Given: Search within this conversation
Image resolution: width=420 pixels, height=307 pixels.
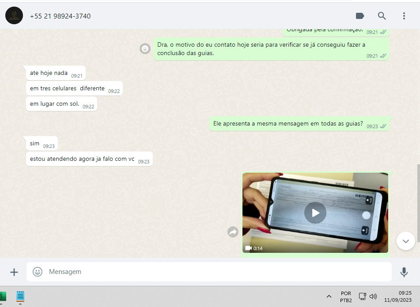Looking at the screenshot, I should (x=382, y=16).
